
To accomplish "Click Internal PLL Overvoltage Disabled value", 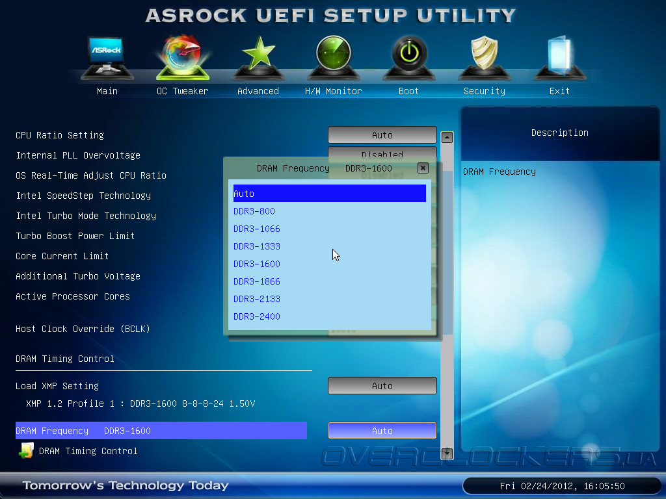I will 382,152.
